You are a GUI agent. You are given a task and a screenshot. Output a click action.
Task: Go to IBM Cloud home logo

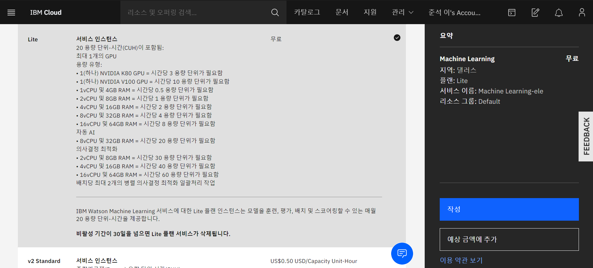(46, 13)
